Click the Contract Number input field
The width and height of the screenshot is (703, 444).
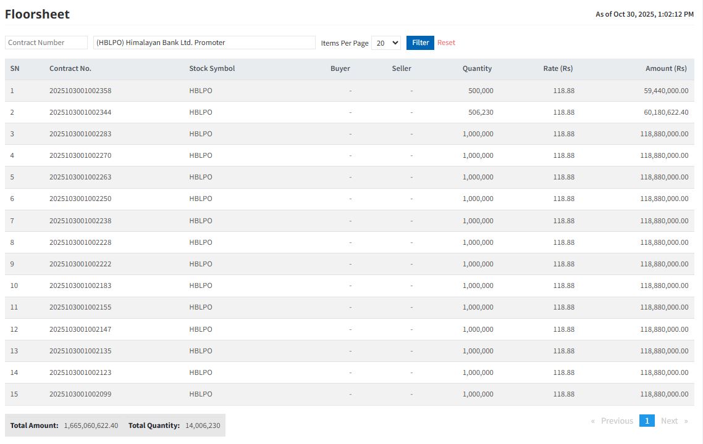tap(46, 43)
